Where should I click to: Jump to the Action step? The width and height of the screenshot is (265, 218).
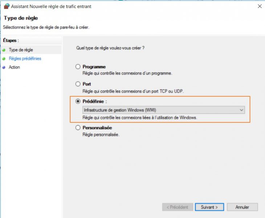coord(15,67)
